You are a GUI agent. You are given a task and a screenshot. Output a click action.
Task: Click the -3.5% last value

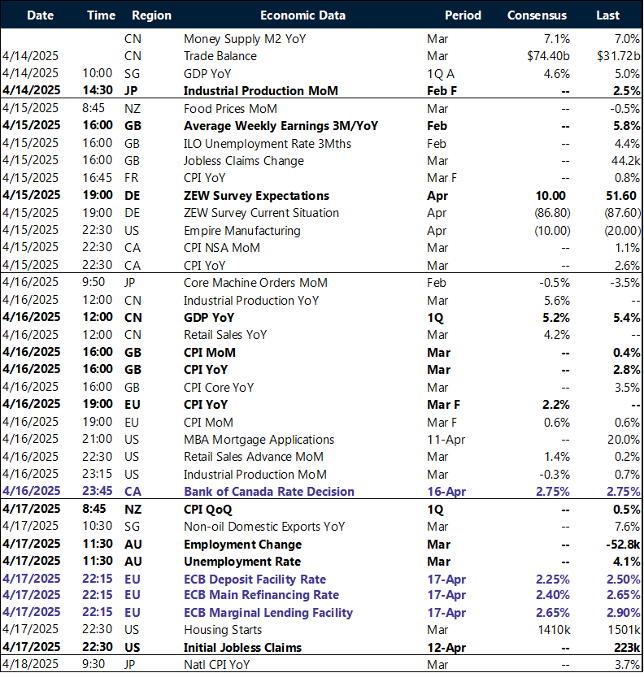[625, 283]
